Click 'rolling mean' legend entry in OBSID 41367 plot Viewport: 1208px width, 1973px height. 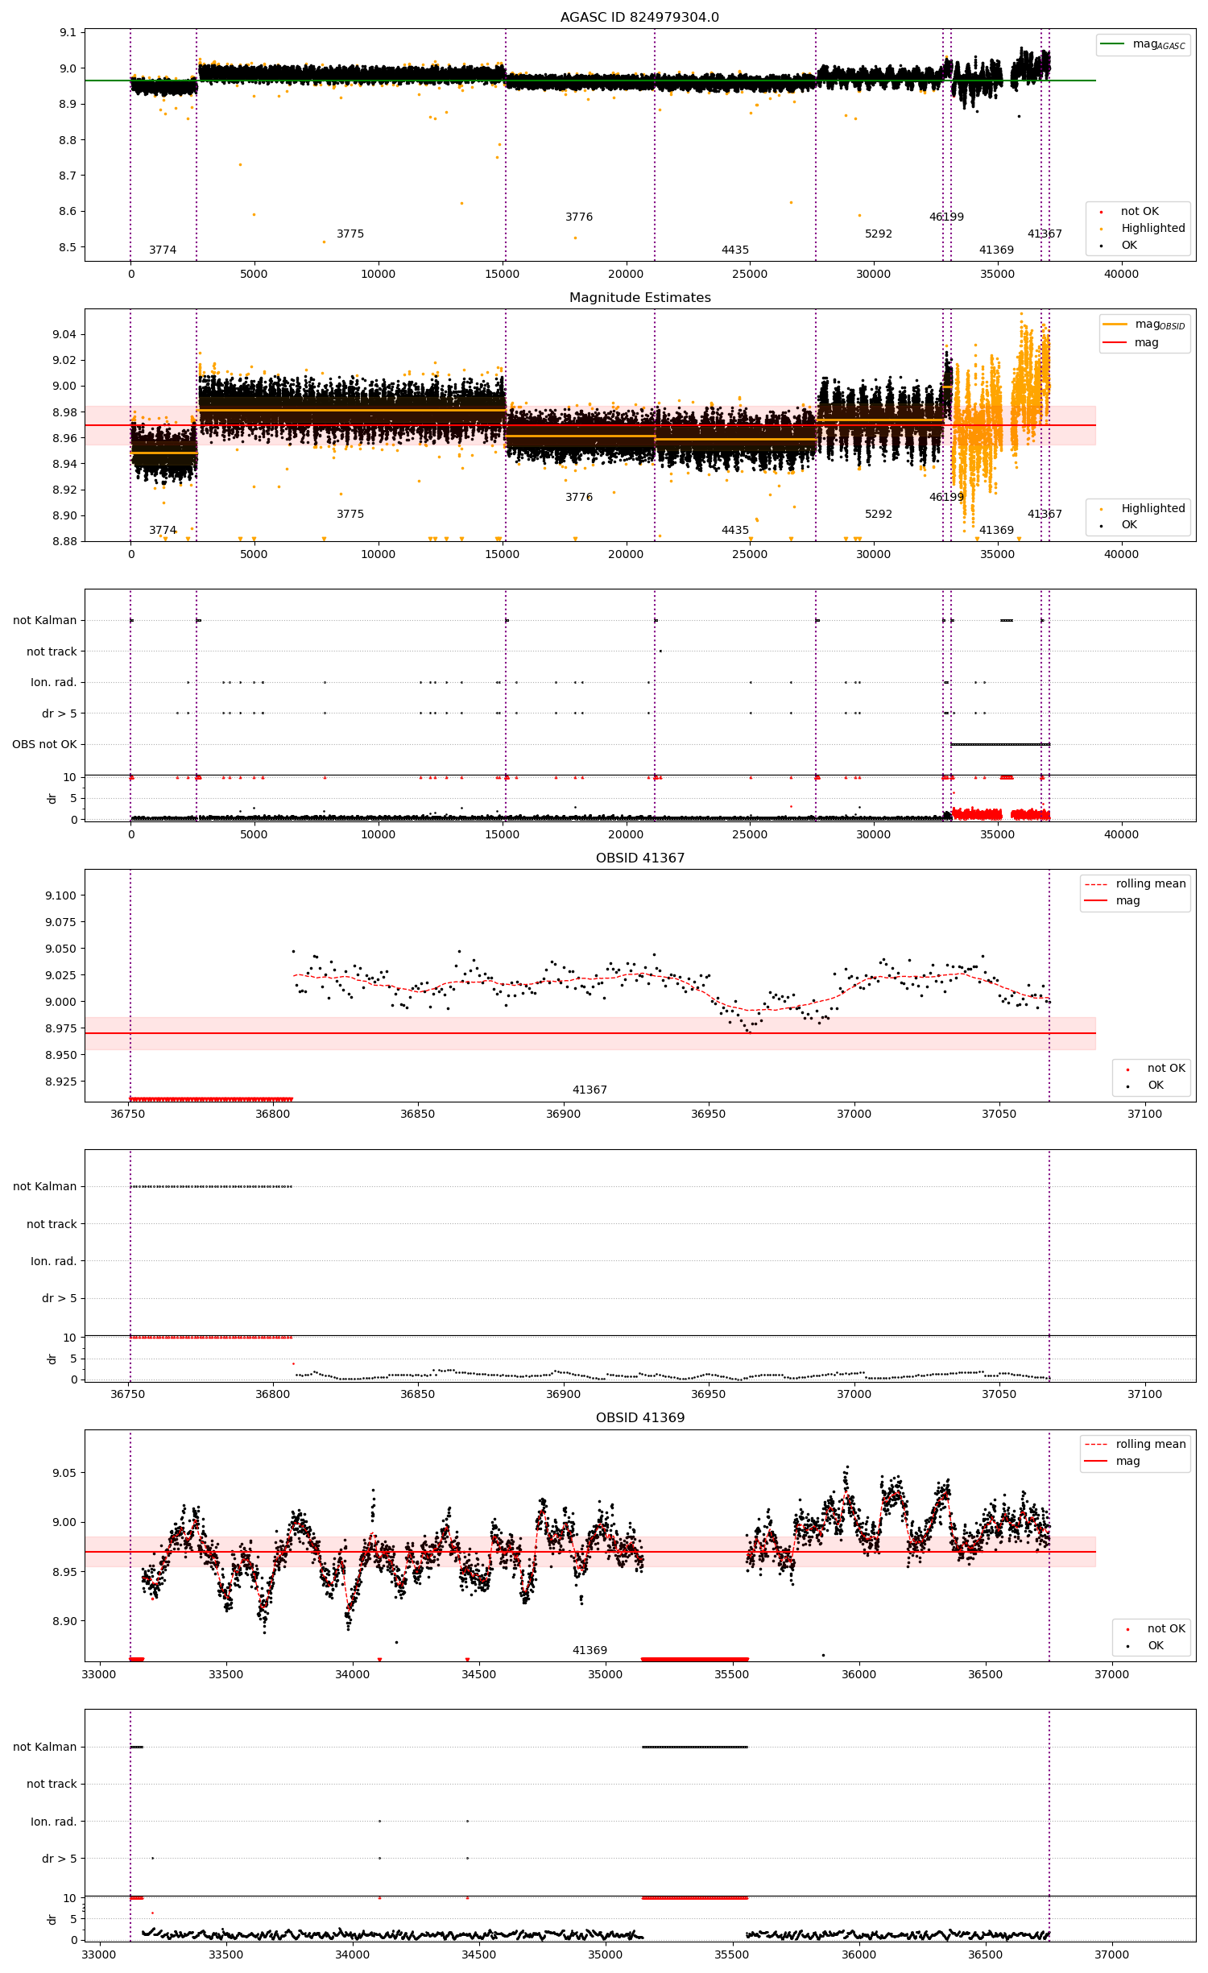1151,883
